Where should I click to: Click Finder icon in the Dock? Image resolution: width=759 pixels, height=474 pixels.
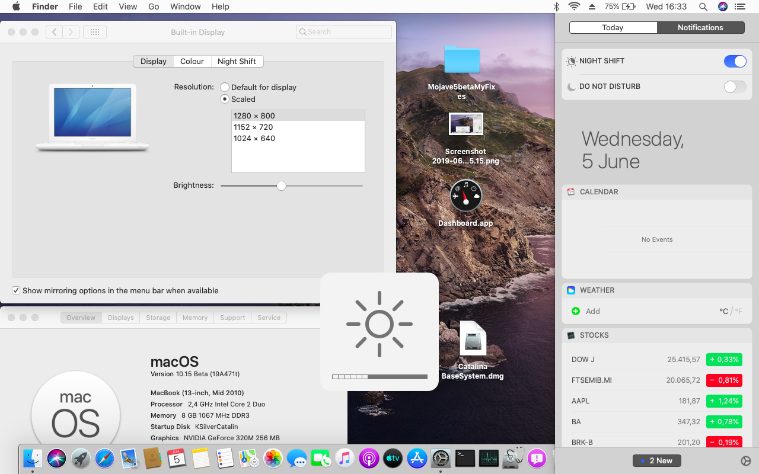pos(33,458)
